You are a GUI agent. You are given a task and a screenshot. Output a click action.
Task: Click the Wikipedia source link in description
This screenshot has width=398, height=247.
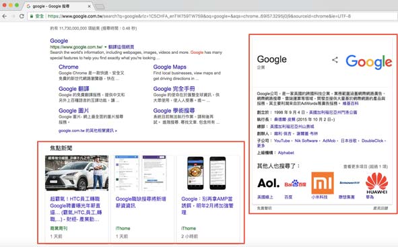pos(351,103)
